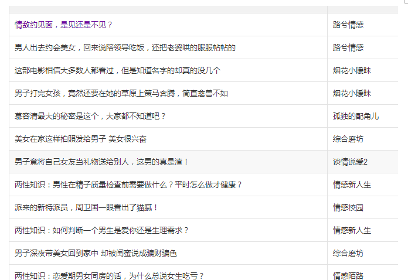Screen dimensions: 408x280
Task: Open article 派来的新特派员，周卫国一眼看出了猫腻
Action: click(86, 208)
